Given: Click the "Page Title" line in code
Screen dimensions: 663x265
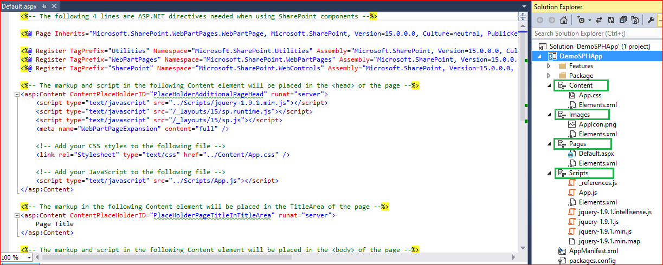Looking at the screenshot, I should coord(55,224).
